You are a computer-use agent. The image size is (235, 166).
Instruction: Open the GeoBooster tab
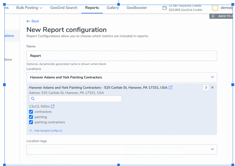(x=137, y=8)
